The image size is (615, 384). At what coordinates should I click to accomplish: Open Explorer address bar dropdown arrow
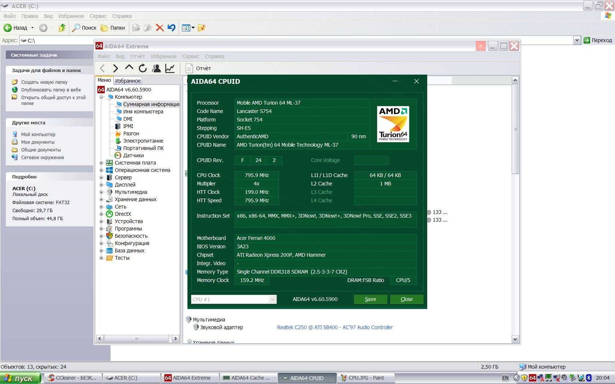577,40
